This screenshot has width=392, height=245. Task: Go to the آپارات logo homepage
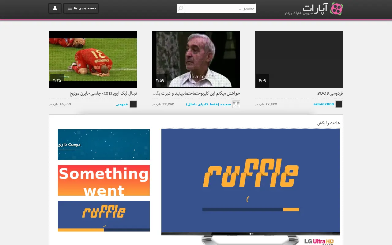[x=314, y=9]
